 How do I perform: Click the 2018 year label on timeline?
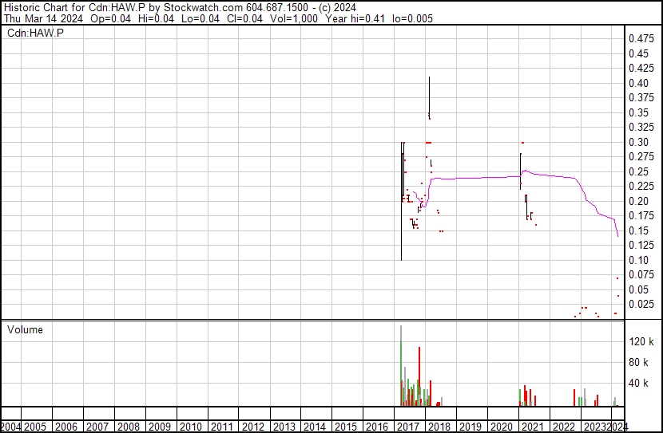tap(439, 427)
